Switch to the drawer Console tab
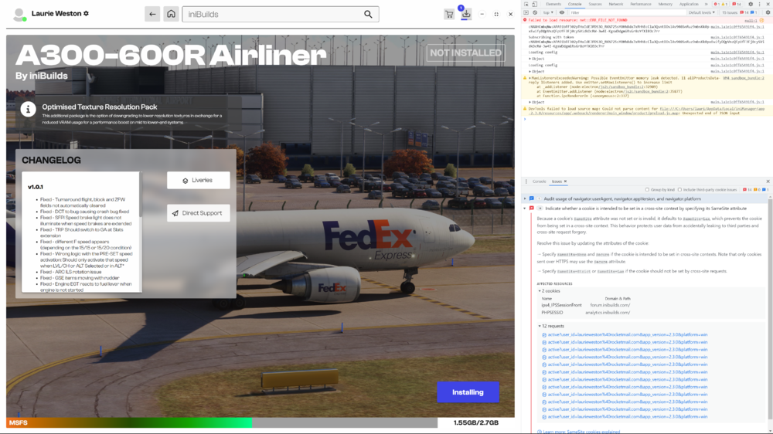The height and width of the screenshot is (434, 773). click(x=540, y=181)
